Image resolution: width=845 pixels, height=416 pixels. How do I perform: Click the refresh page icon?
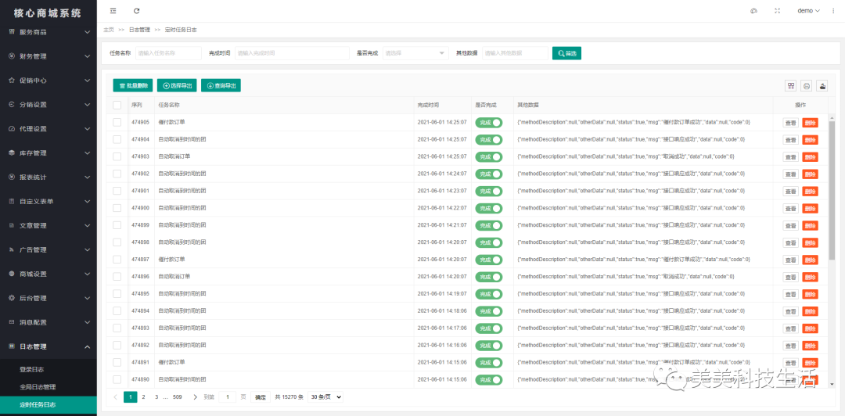coord(136,11)
